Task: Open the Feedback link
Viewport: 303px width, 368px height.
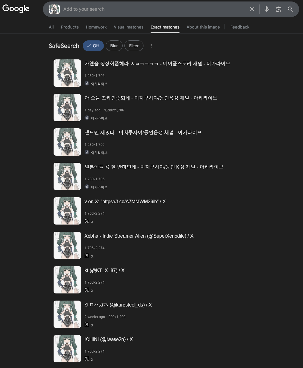Action: pyautogui.click(x=240, y=27)
